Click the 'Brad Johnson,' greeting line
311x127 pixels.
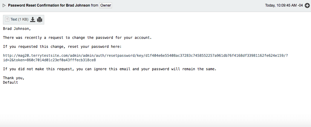[17, 29]
